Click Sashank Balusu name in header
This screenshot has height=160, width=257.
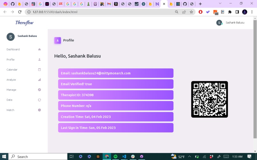tap(235, 23)
